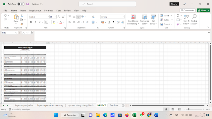The height and width of the screenshot is (119, 212).
Task: Save the workbook with the diskette icon
Action: (x=28, y=4)
